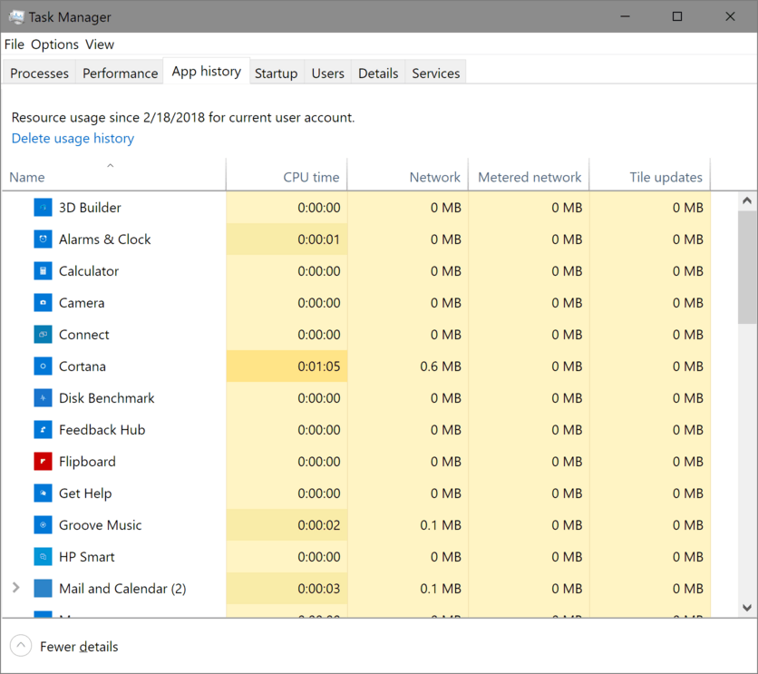Viewport: 758px width, 674px height.
Task: Select the Cortana app icon
Action: click(43, 366)
